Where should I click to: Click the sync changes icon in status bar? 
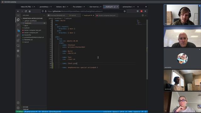click(40, 112)
